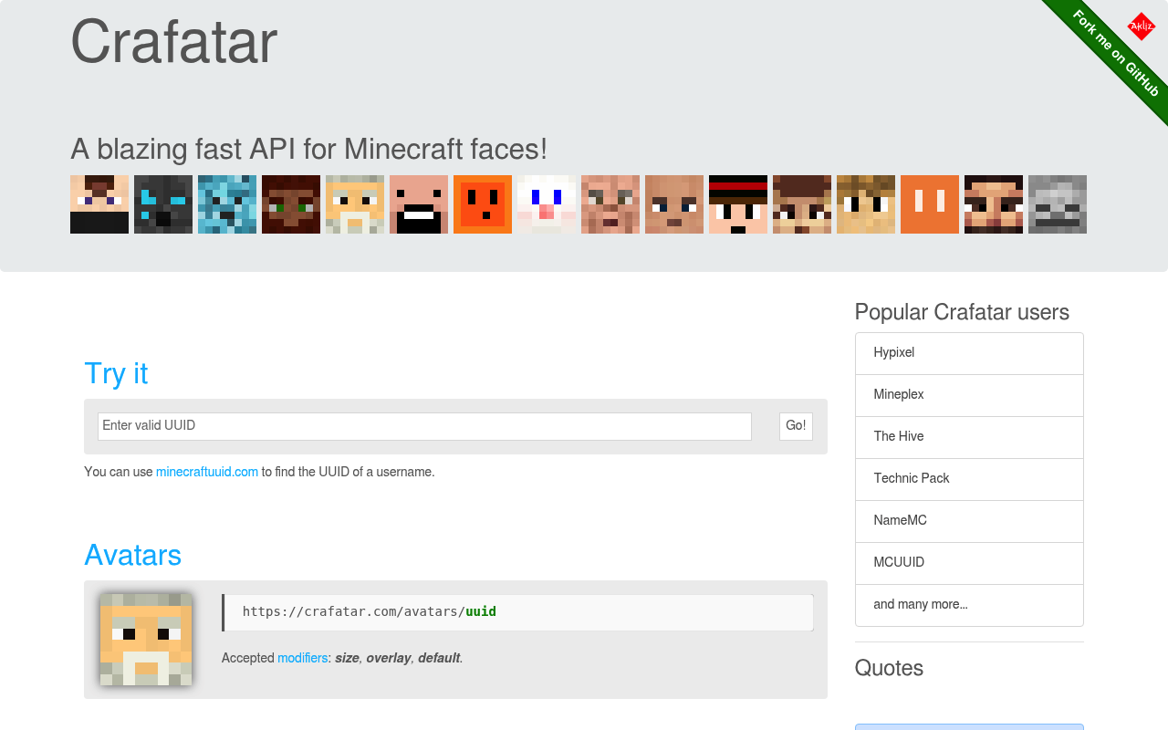Click the brown-haired face with black shirt
The image size is (1168, 730).
tap(99, 204)
